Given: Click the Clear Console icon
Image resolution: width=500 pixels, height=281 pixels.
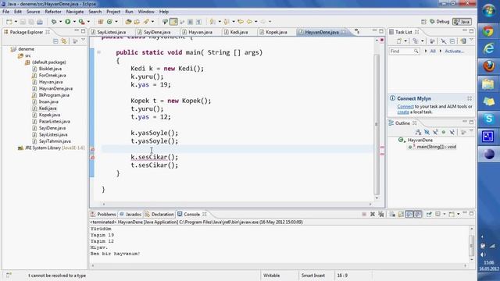Looking at the screenshot, I should click(392, 214).
